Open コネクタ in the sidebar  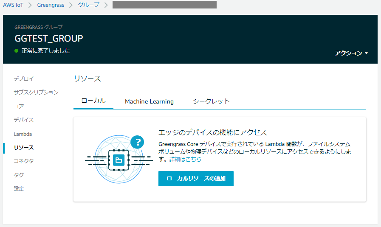click(x=23, y=161)
